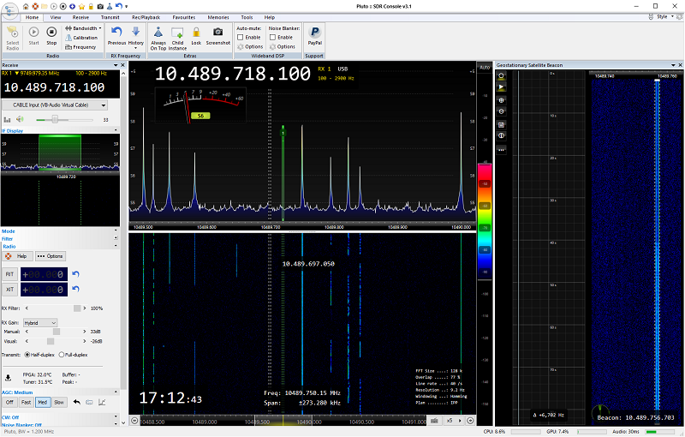Collapse the IF Display section

(116, 129)
